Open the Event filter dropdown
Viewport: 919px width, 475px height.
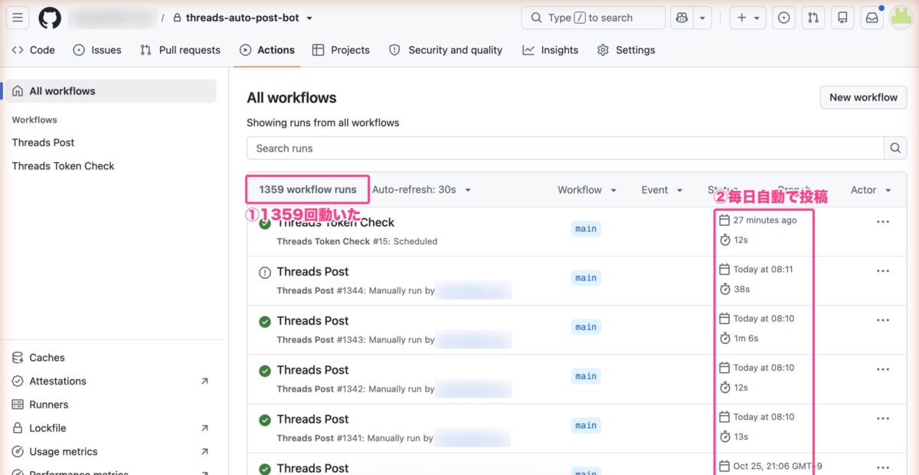tap(662, 190)
